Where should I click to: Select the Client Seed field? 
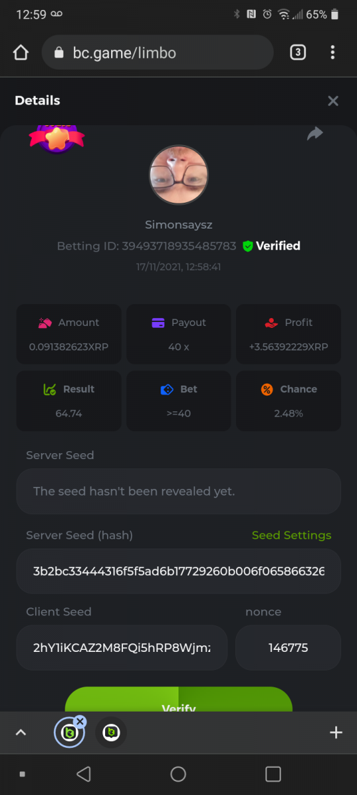122,647
